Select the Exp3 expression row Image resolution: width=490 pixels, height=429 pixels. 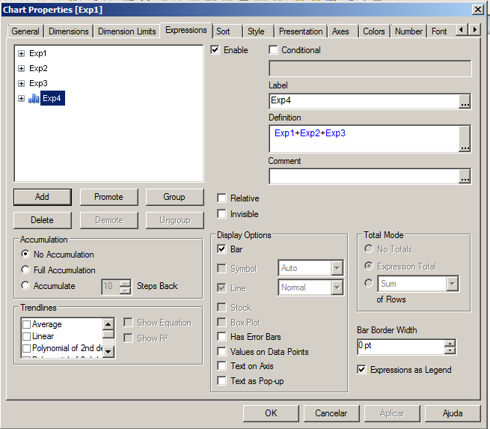click(38, 84)
